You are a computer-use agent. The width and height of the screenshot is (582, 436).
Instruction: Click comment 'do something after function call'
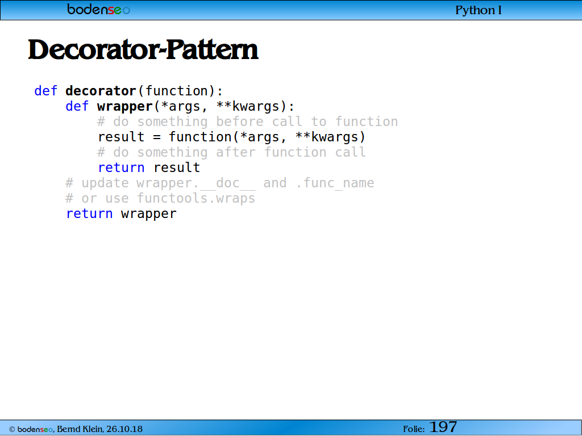(232, 152)
